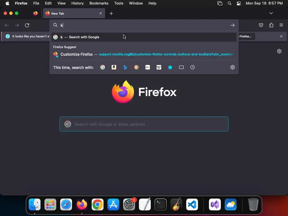Open the Tools menu
This screenshot has height=216, width=288.
(x=119, y=3)
